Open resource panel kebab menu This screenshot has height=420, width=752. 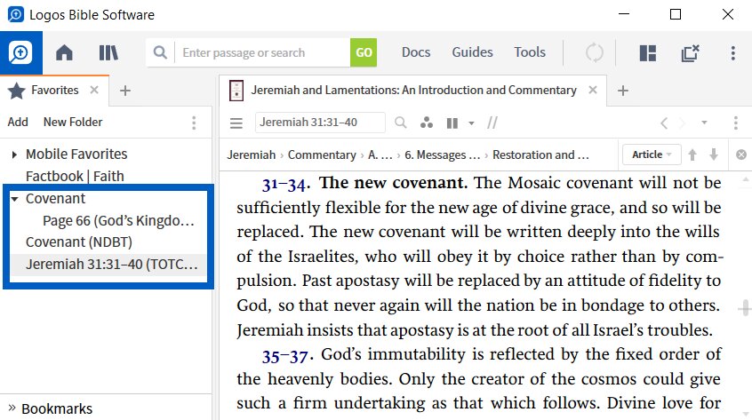735,123
